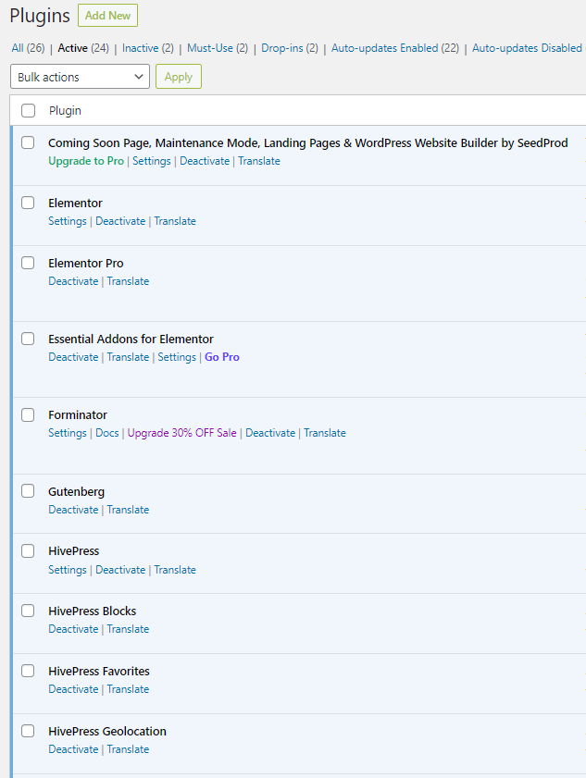Click the Go Pro link
Screen dimensions: 586x778
(x=222, y=357)
